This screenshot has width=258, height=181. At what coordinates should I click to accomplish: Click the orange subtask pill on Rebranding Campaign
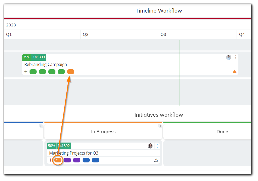click(71, 71)
